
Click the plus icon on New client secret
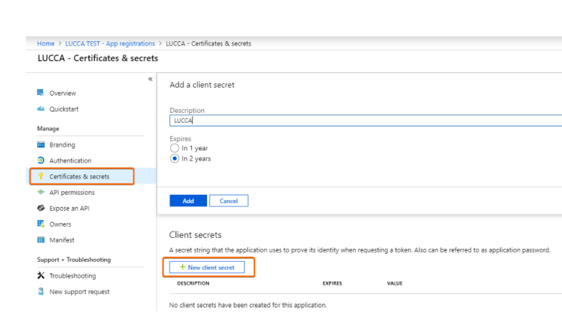[182, 267]
